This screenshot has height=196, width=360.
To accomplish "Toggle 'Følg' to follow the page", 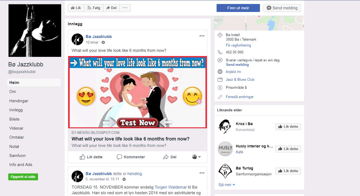I will pos(94,8).
